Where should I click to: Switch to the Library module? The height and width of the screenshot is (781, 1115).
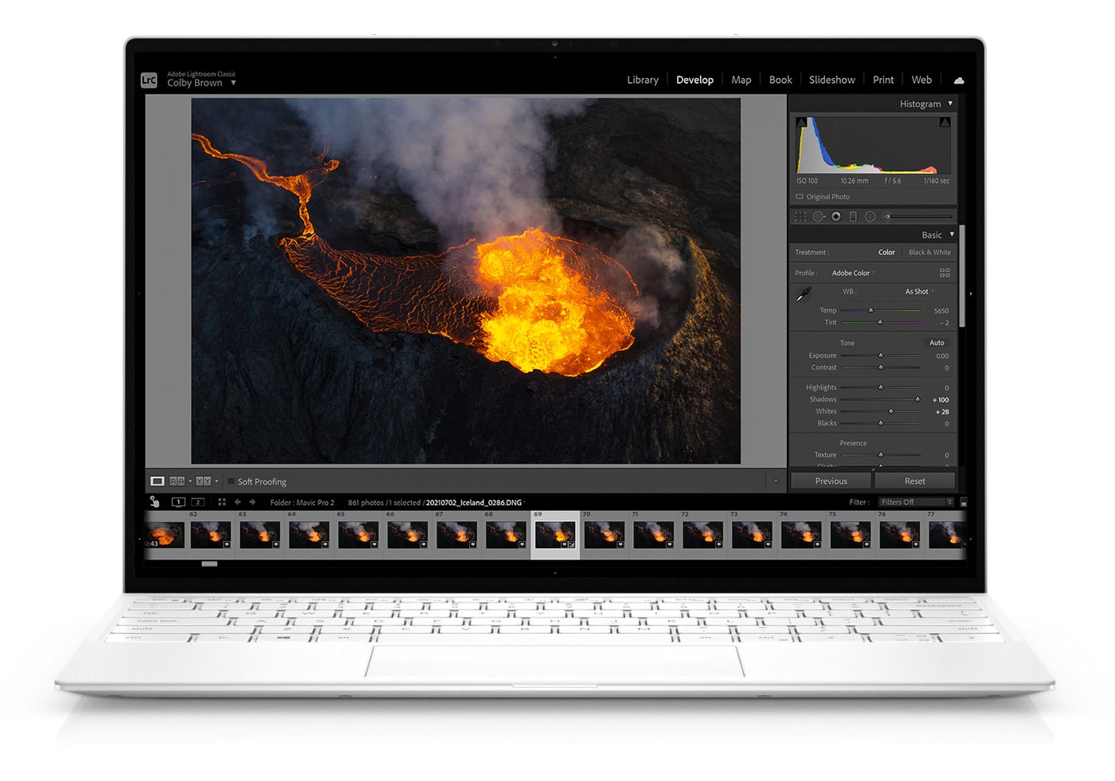coord(643,80)
